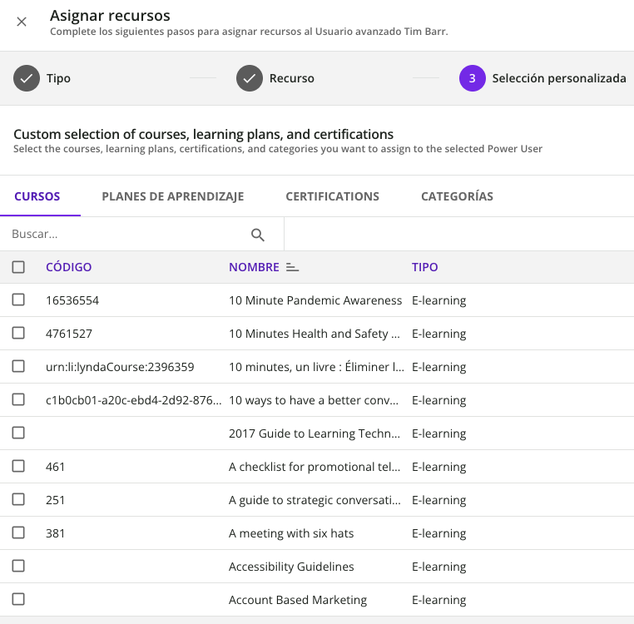This screenshot has height=624, width=634.
Task: Open the CATEGORÍAS tab
Action: click(x=457, y=196)
